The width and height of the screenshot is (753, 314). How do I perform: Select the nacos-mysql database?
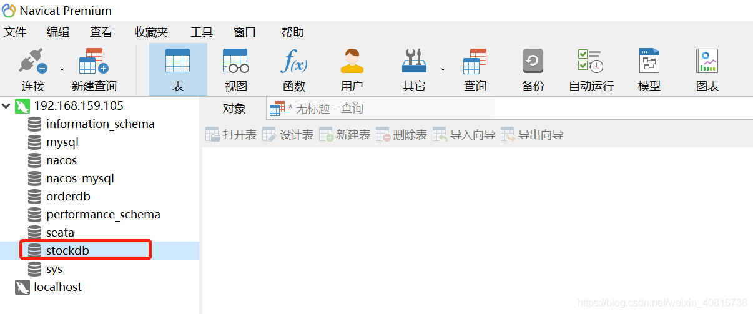click(x=80, y=178)
